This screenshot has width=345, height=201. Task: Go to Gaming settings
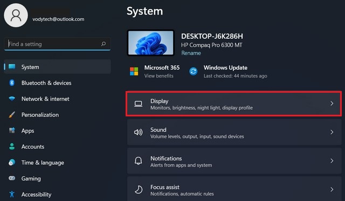[x=58, y=178]
